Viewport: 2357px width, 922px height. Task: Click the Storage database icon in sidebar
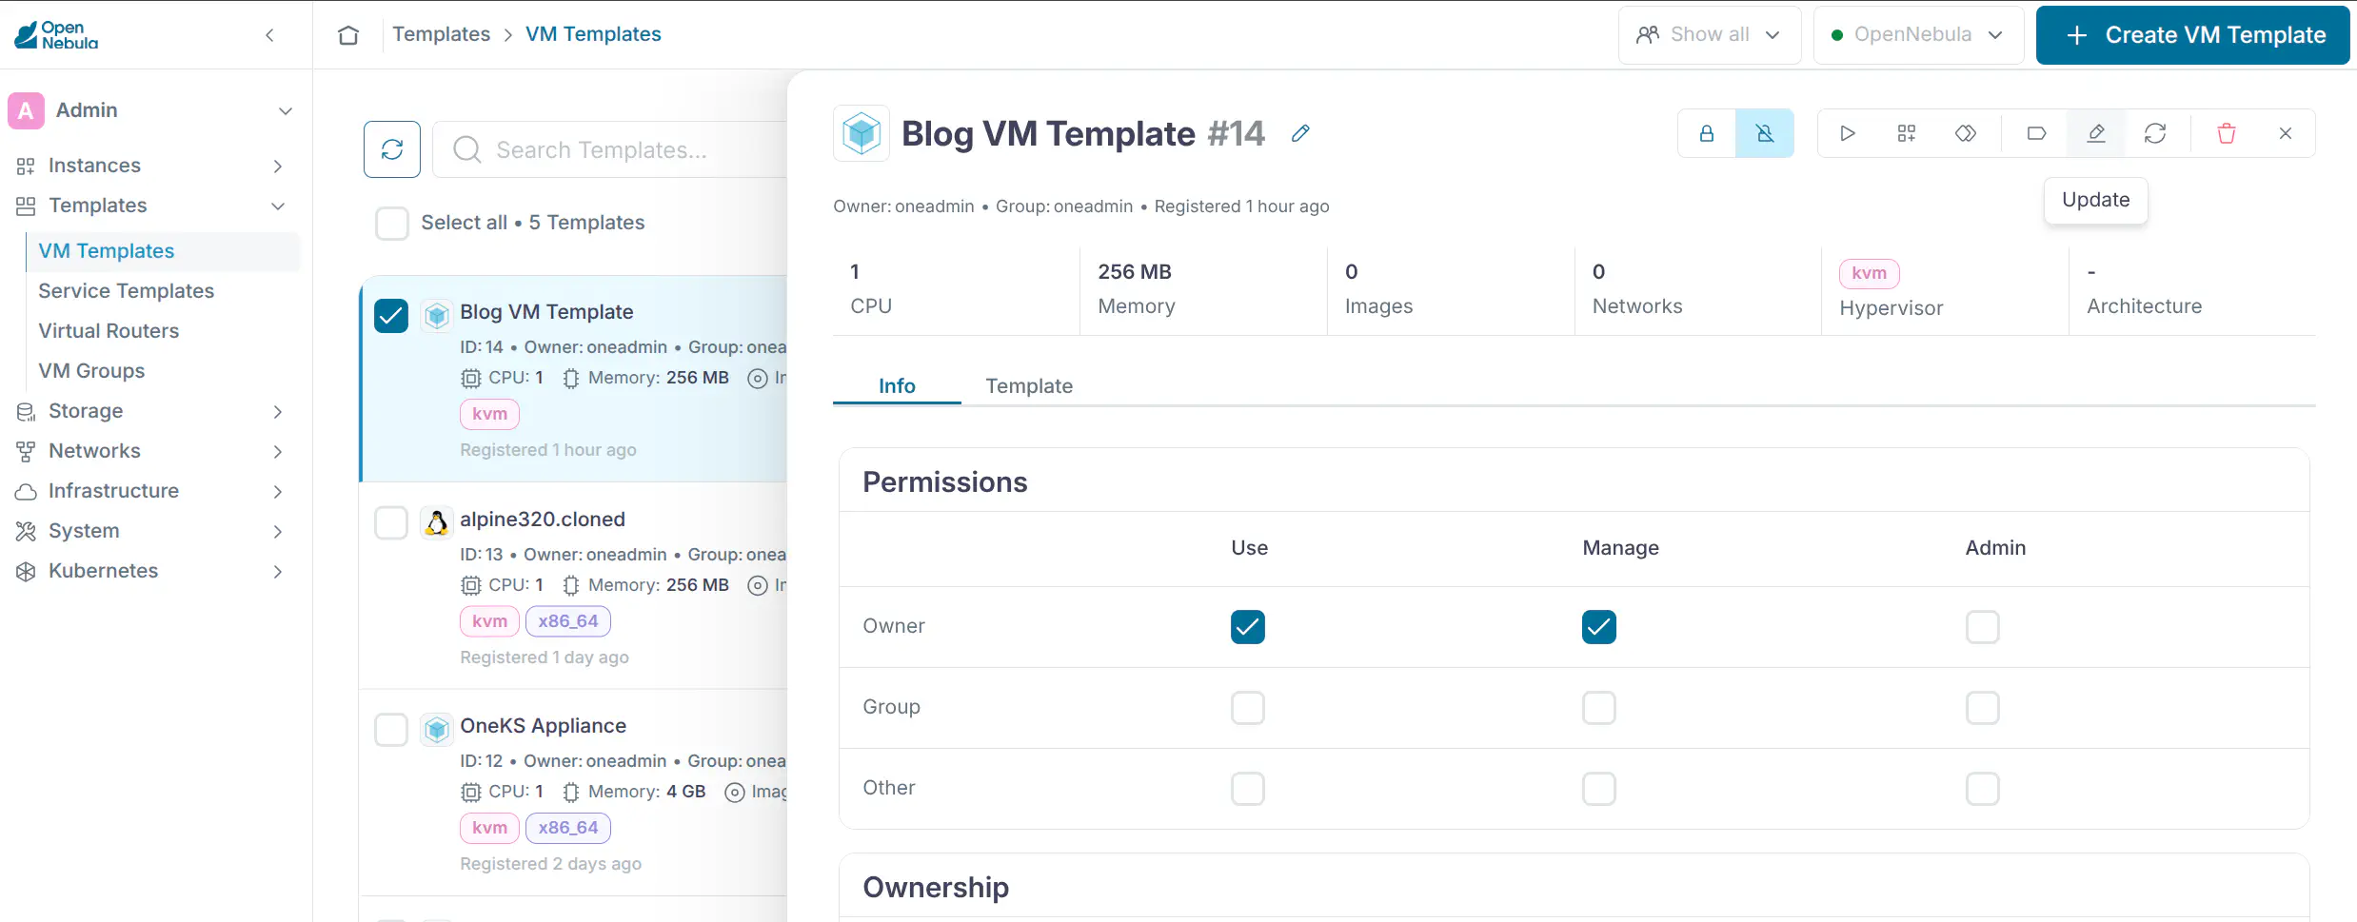click(x=26, y=411)
